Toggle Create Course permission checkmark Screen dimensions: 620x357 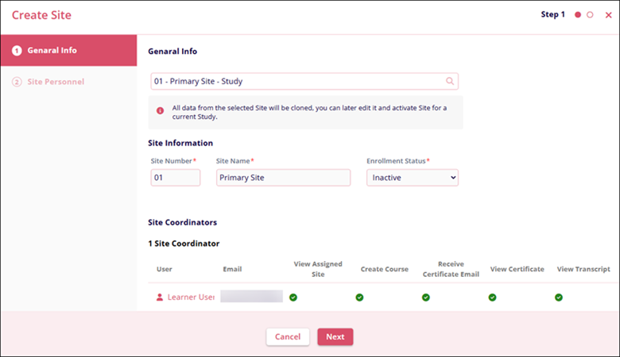pos(359,297)
